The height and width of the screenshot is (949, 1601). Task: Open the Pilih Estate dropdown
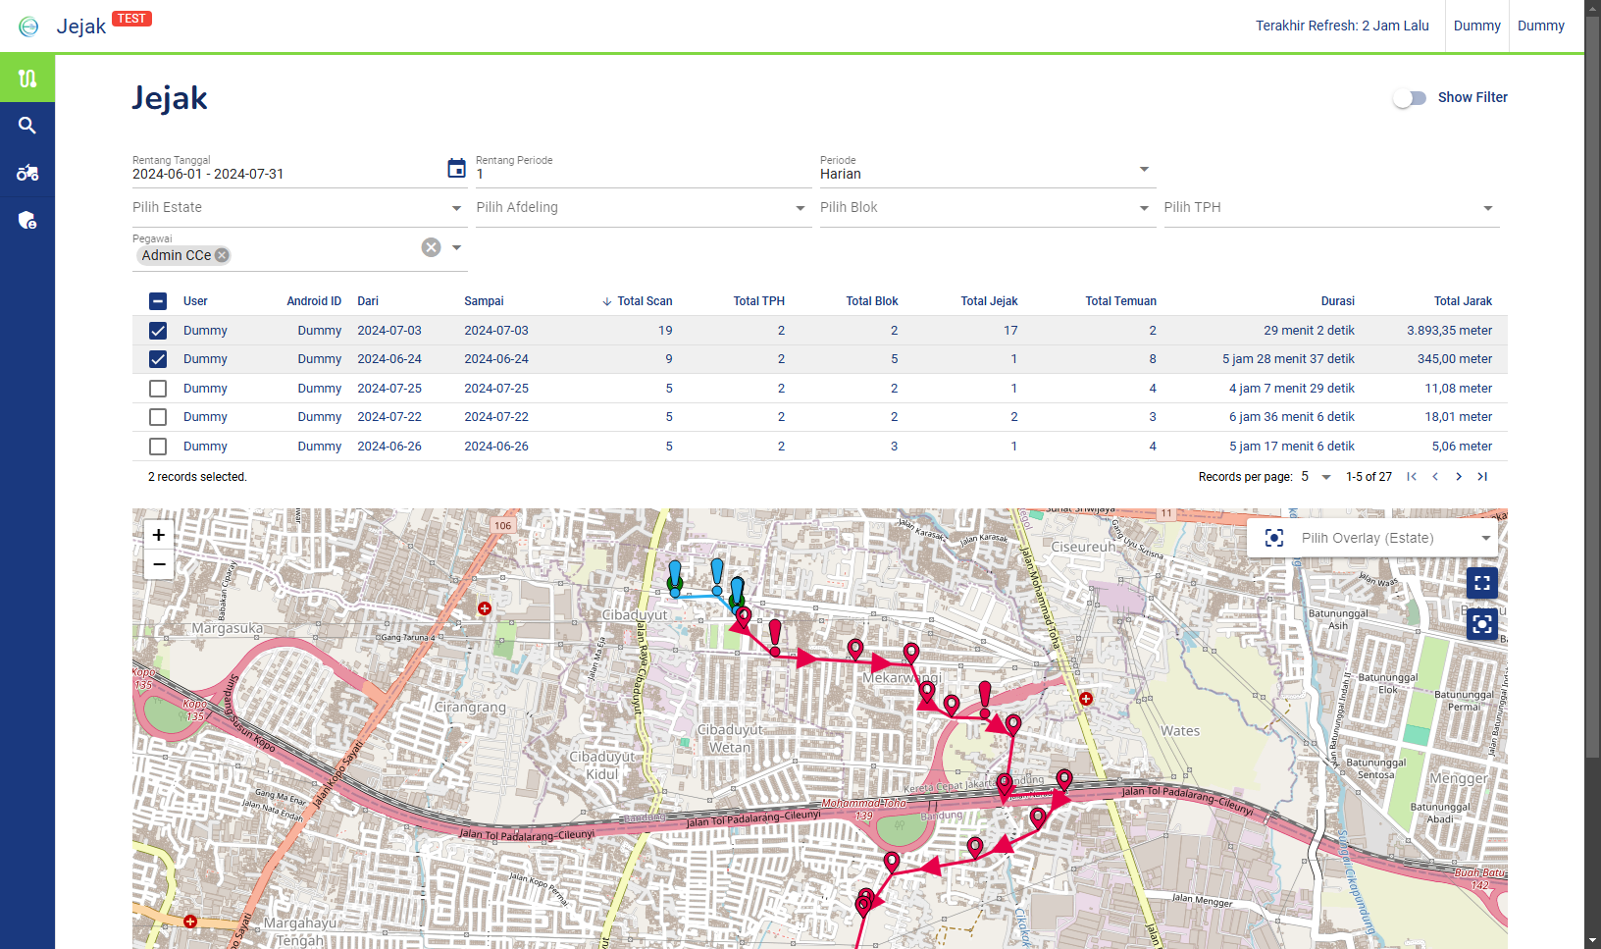pos(300,208)
